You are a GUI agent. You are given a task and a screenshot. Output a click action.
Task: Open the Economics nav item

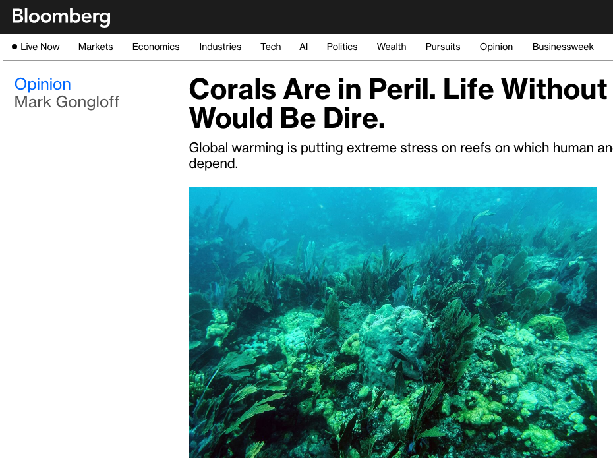click(x=156, y=47)
